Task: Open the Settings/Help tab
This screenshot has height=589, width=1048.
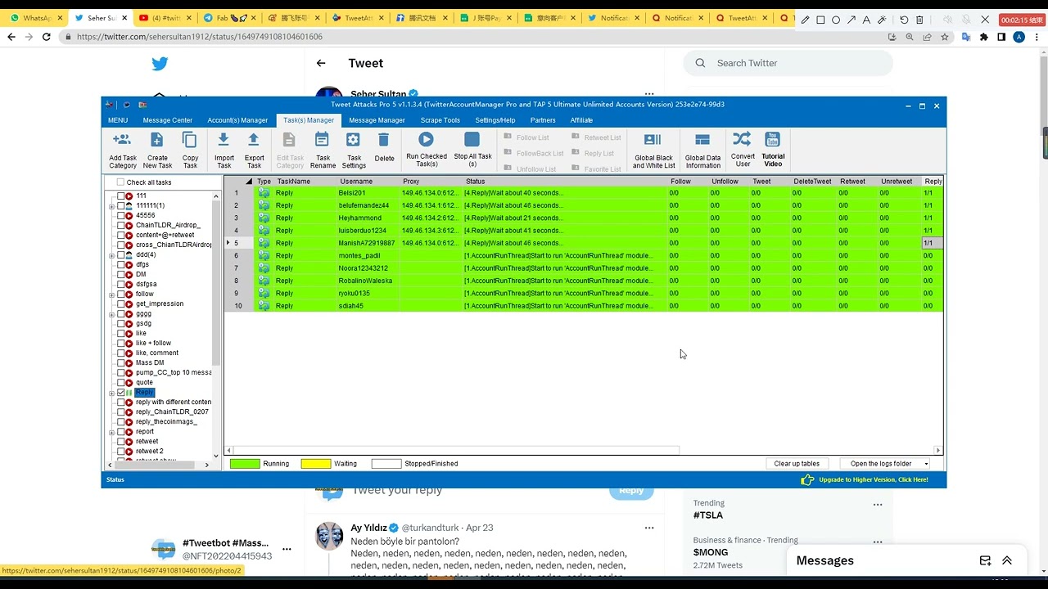Action: pos(495,120)
